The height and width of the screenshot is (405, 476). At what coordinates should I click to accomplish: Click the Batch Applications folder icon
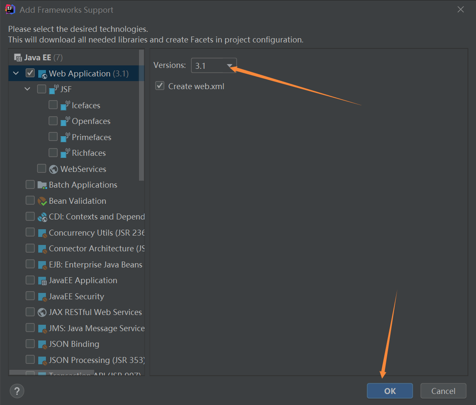point(42,185)
